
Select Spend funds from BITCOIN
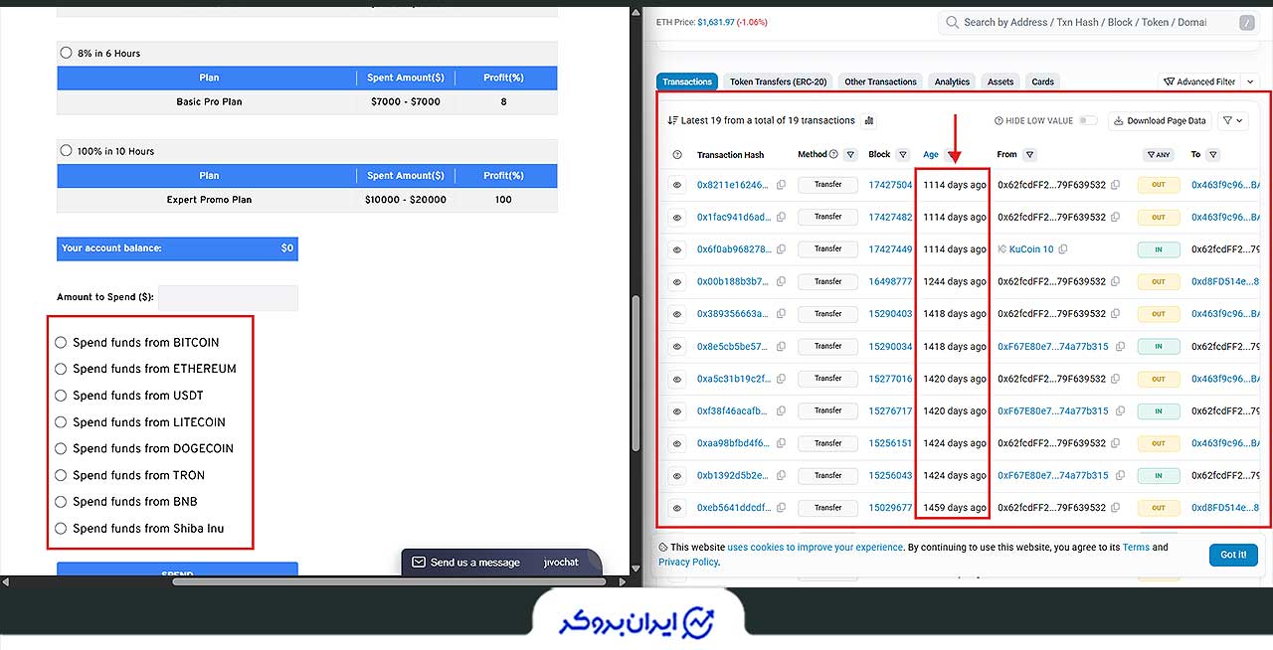click(x=61, y=342)
